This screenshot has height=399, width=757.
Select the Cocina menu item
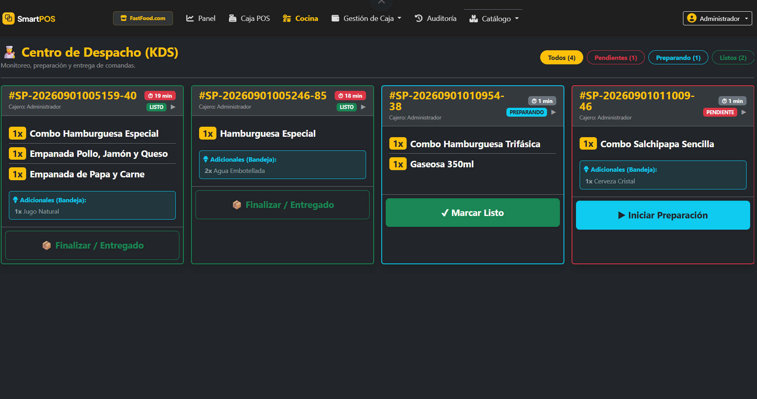click(x=300, y=19)
